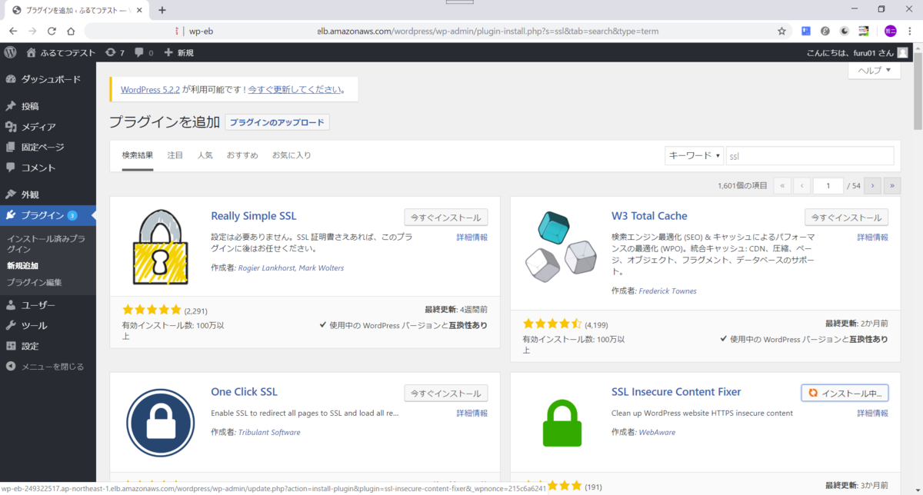
Task: Open 設定 settings menu
Action: coord(48,346)
